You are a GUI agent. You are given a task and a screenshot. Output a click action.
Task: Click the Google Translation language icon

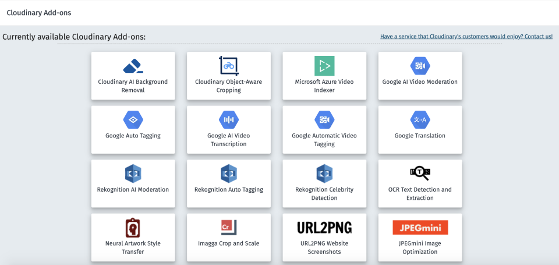[420, 120]
